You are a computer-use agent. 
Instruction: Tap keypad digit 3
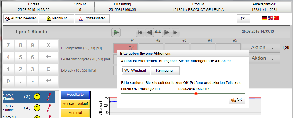32,69
